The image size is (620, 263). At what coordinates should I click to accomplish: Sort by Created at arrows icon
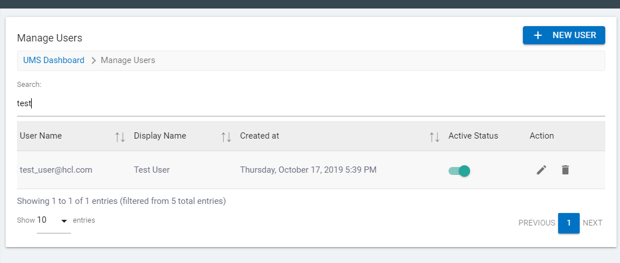coord(434,136)
